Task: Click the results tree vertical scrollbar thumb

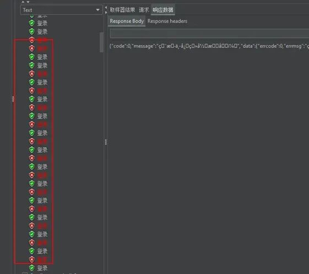Action: click(101, 42)
